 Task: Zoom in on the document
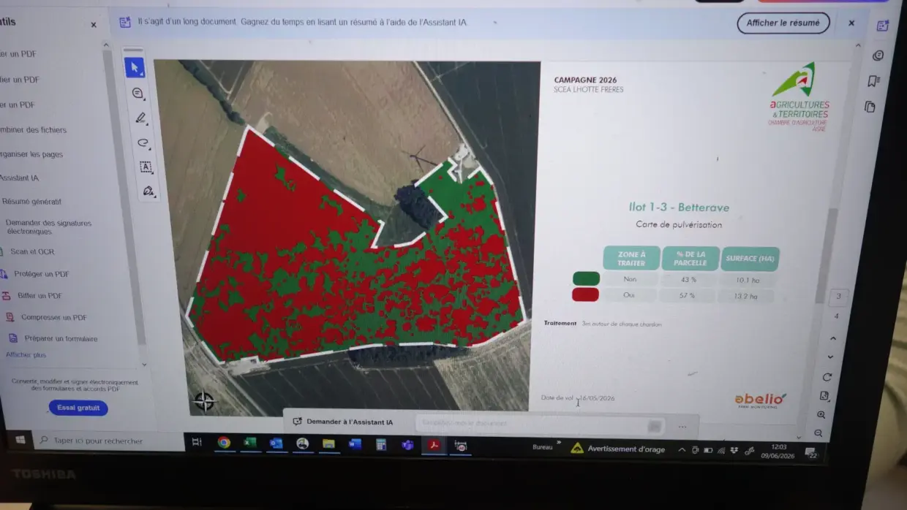[x=821, y=414]
